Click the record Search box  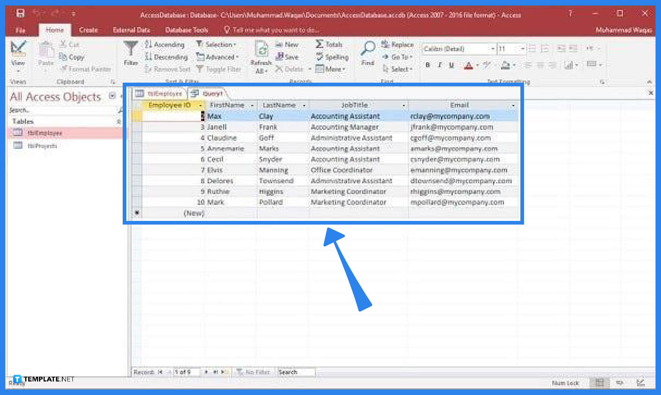[x=295, y=372]
